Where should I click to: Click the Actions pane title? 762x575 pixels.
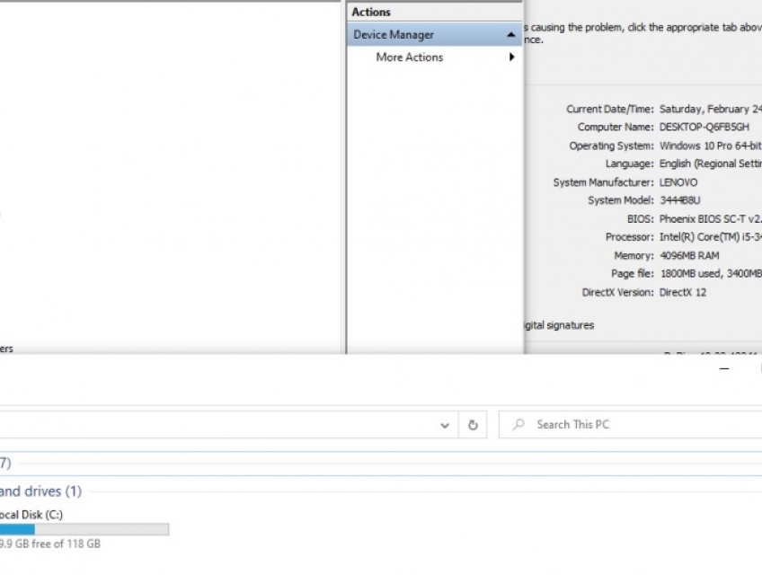point(371,12)
